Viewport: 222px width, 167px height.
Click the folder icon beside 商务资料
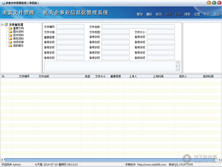pyautogui.click(x=10, y=39)
